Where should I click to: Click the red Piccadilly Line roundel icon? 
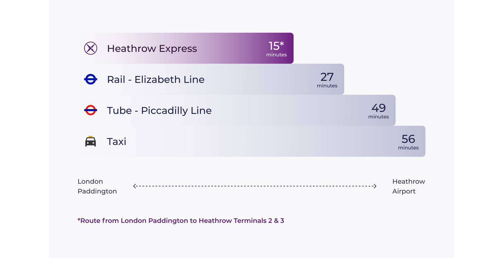91,110
